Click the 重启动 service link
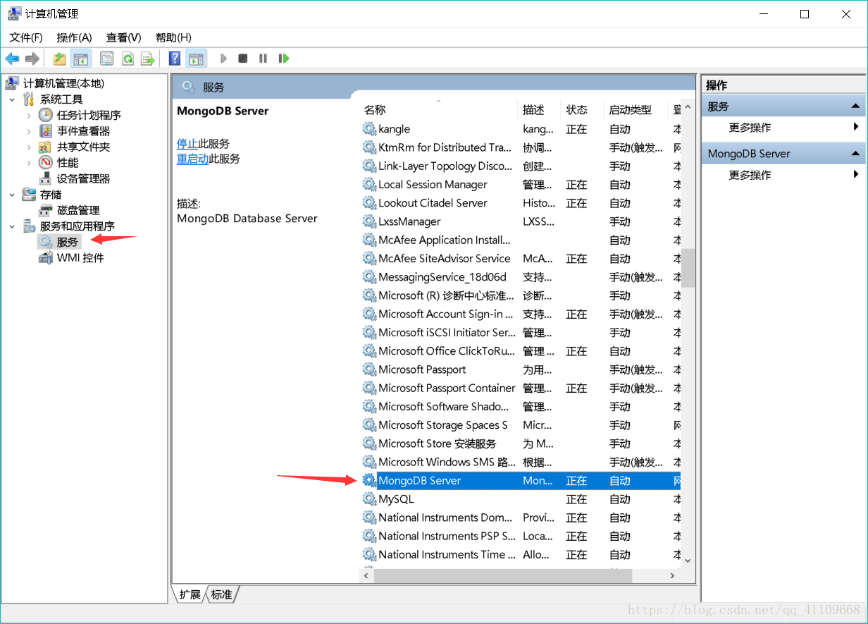The image size is (868, 624). click(x=193, y=159)
